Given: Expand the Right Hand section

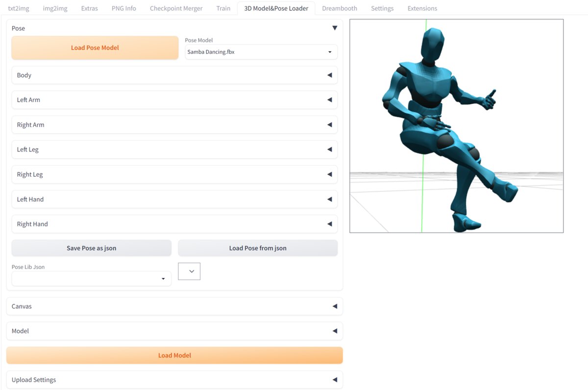Looking at the screenshot, I should pos(174,224).
